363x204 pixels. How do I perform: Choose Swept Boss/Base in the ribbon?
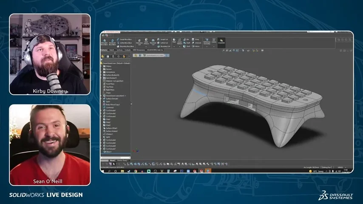pyautogui.click(x=124, y=40)
